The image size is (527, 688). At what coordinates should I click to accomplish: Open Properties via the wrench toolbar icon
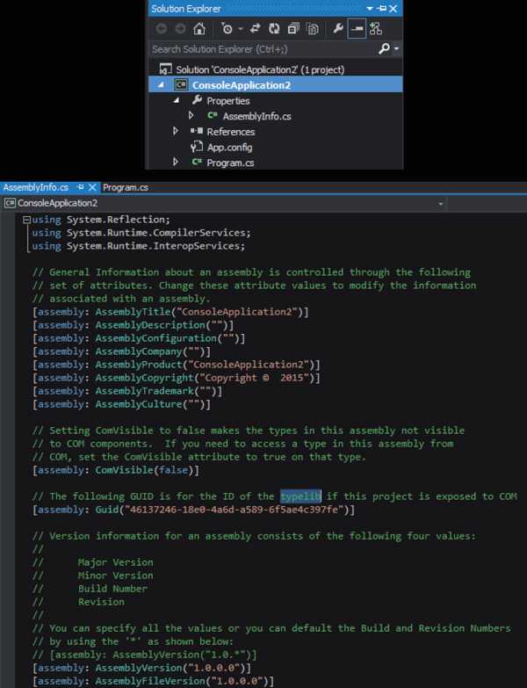coord(338,29)
